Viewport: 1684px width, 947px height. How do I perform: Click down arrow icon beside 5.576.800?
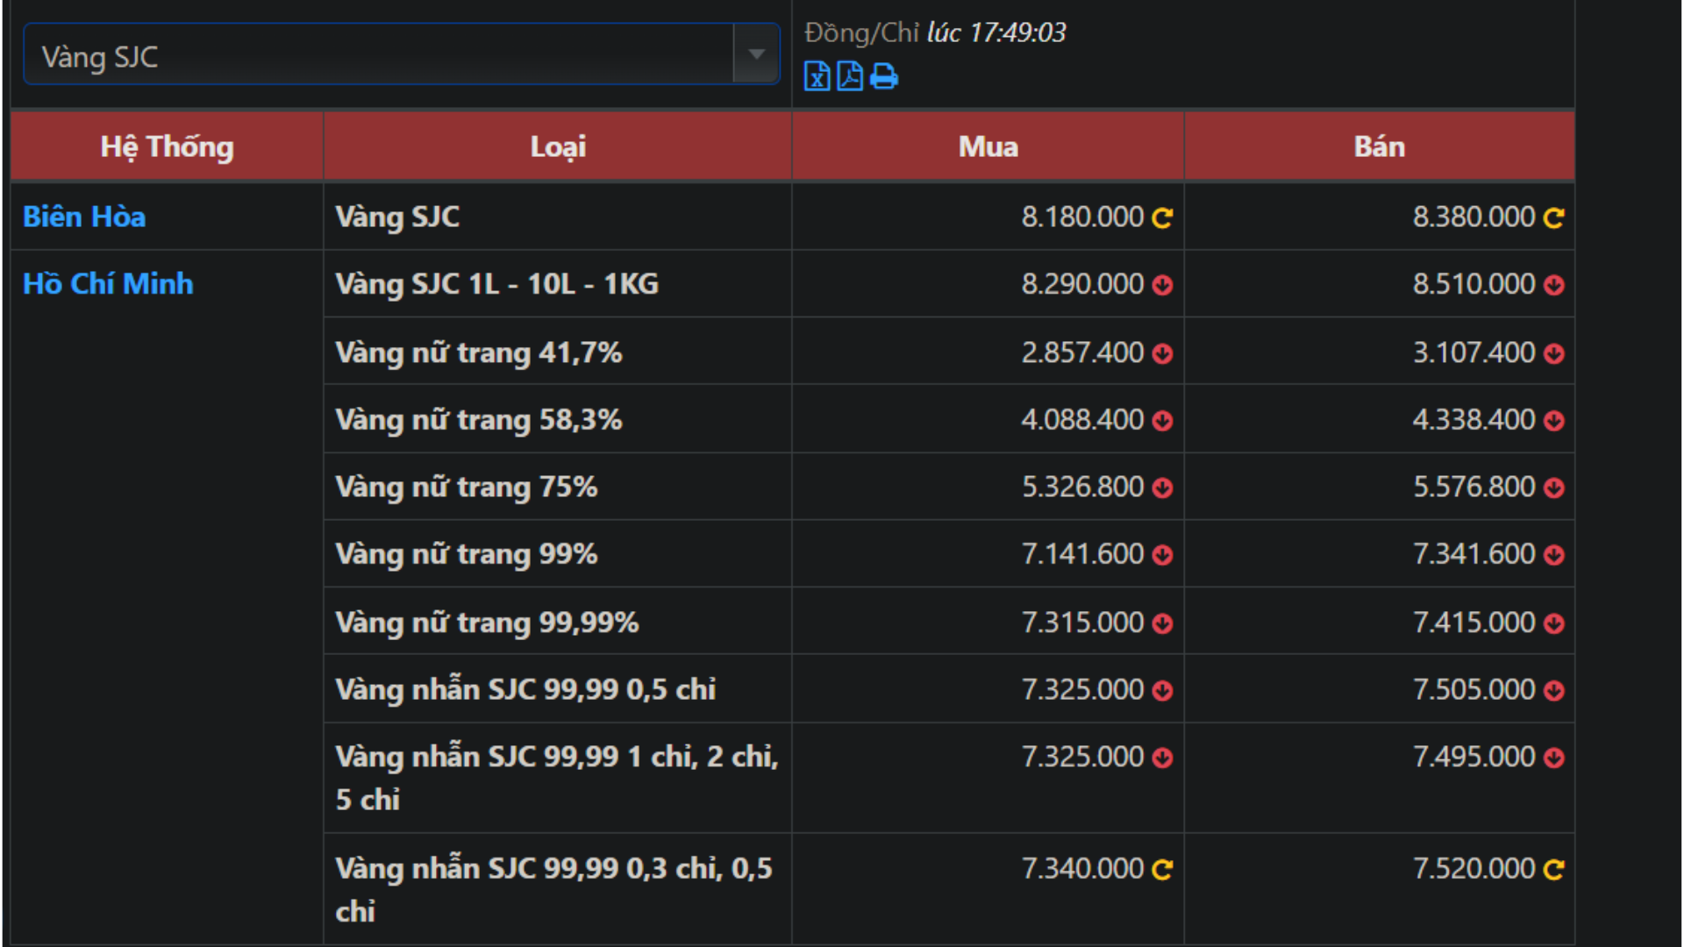click(x=1553, y=488)
